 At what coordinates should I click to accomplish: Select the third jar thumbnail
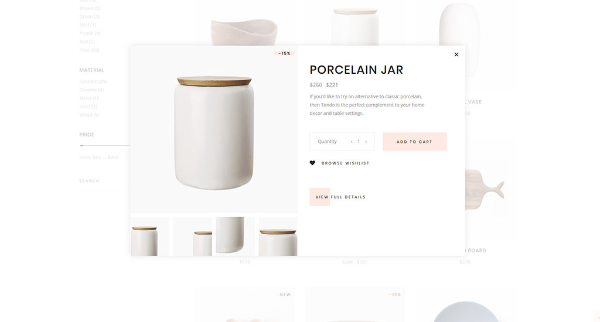click(x=236, y=237)
